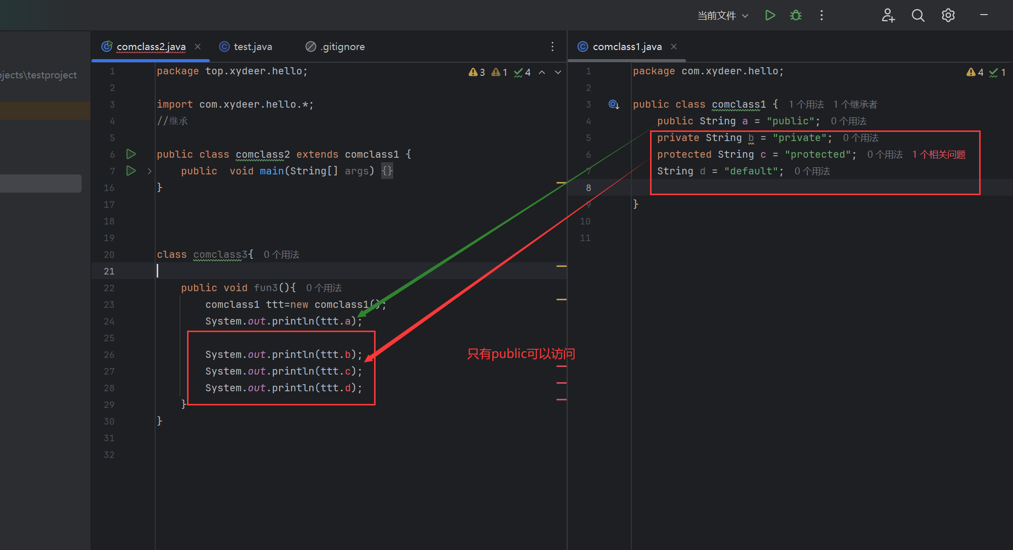Screen dimensions: 1013x550
Task: Open tab options menu for left editor
Action: (552, 47)
